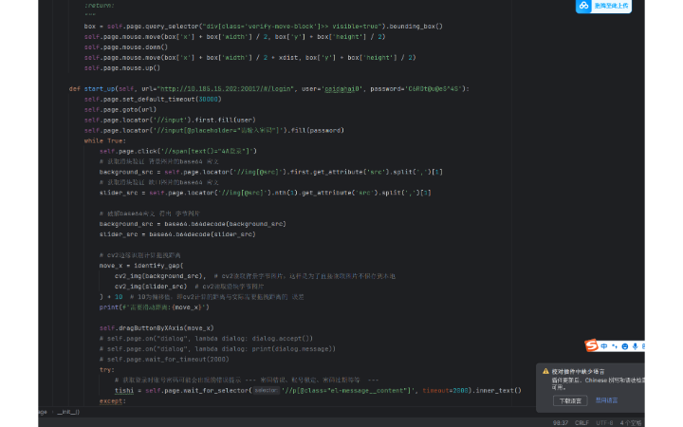683x427 pixels.
Task: Click the 下载语言 button in notification
Action: tap(570, 400)
